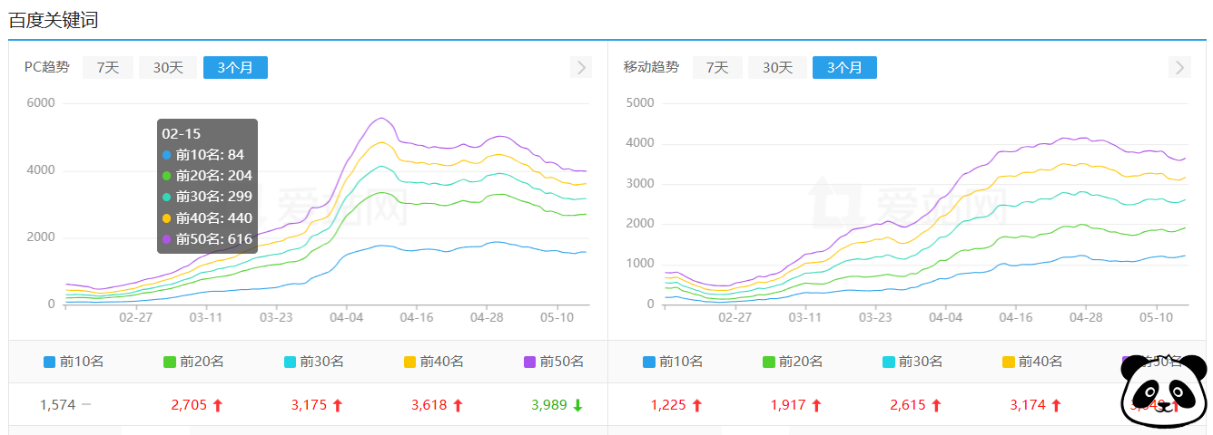Click tooltip entry 前50名: 616
Image resolution: width=1213 pixels, height=435 pixels.
coord(207,239)
